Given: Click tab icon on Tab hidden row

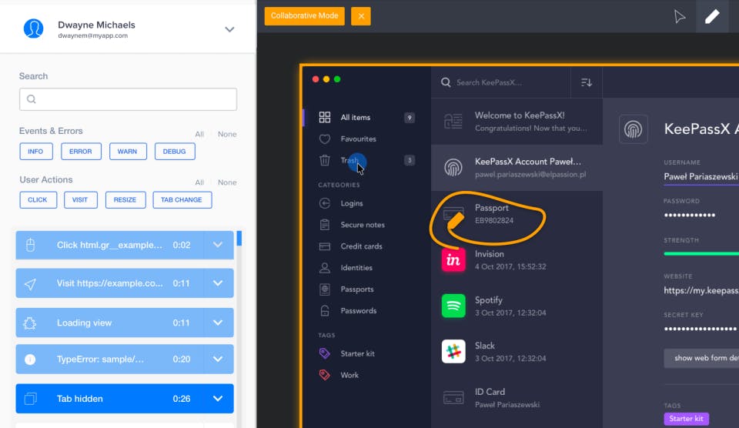Looking at the screenshot, I should pos(30,399).
